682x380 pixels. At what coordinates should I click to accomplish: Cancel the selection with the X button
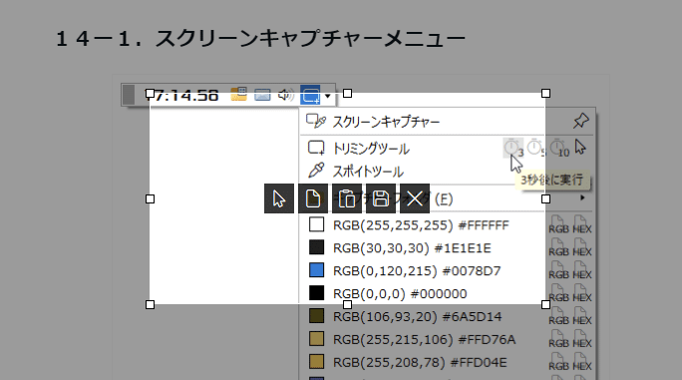click(415, 198)
